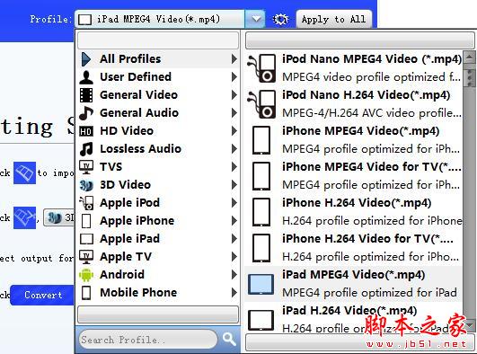Click the Android robot icon
The image size is (477, 354).
point(86,275)
